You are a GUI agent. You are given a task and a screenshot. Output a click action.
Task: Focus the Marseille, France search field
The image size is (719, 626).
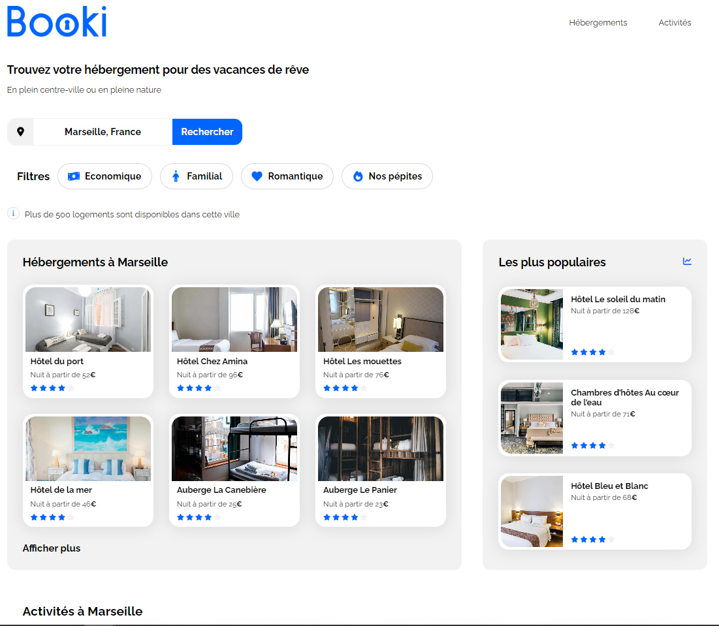[x=103, y=132]
